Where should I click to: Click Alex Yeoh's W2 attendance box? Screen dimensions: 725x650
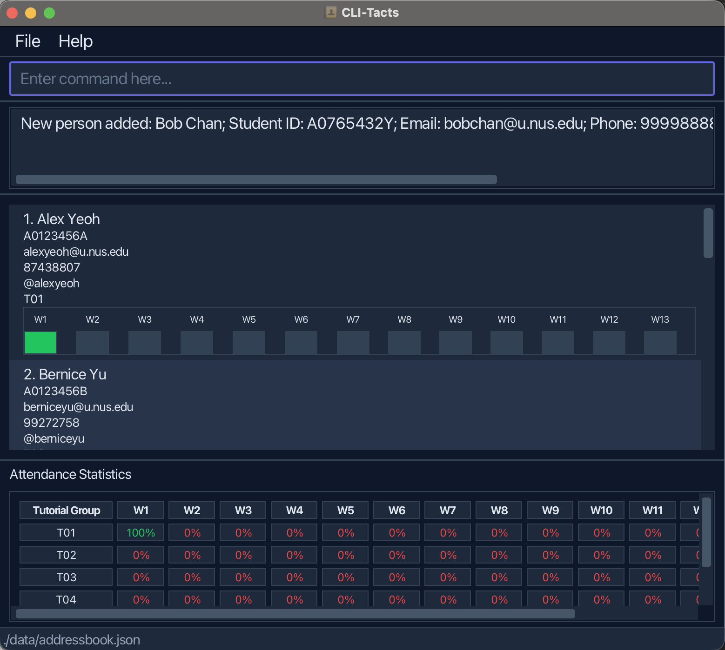pyautogui.click(x=93, y=343)
